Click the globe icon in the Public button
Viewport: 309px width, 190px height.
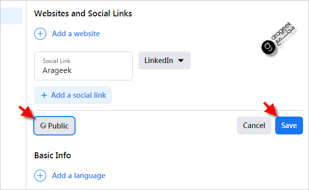[x=43, y=126]
